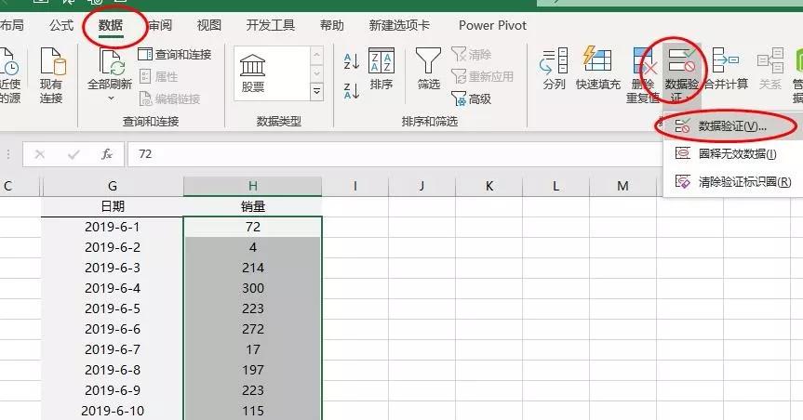
Task: Click the 销量 header cell
Action: (253, 206)
